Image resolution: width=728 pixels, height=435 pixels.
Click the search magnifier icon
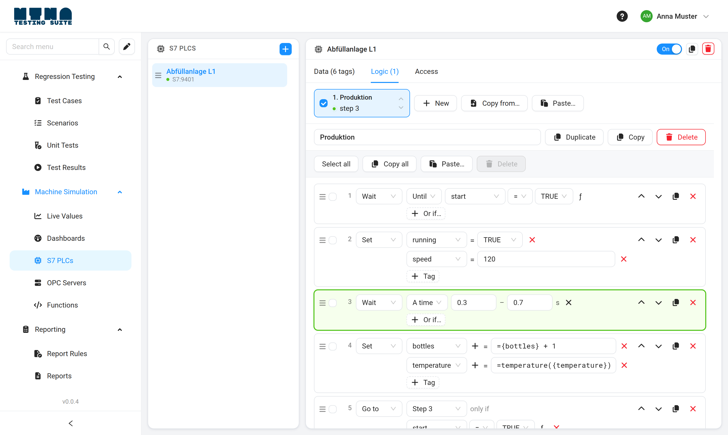tap(106, 47)
